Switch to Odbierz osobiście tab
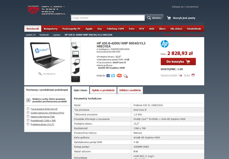This screenshot has height=159, width=229. 130,90
